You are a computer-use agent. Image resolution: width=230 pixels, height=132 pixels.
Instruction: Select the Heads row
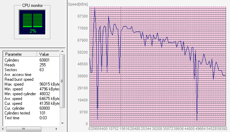tap(32, 65)
